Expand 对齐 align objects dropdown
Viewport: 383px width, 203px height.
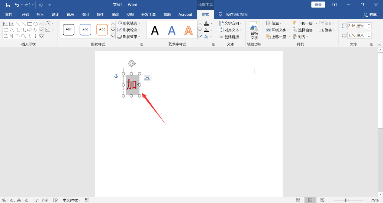coord(301,37)
